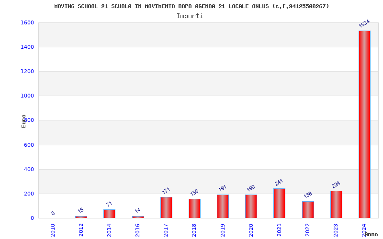Screen dimensions: 383x239
Task: Click the x-axis label 2012
Action: (81, 230)
